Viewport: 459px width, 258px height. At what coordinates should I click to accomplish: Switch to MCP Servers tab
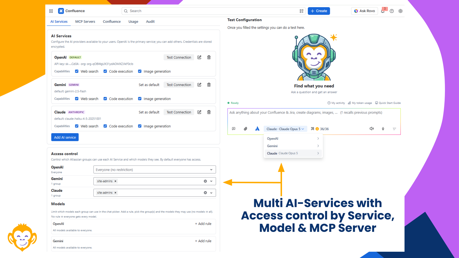click(x=85, y=21)
